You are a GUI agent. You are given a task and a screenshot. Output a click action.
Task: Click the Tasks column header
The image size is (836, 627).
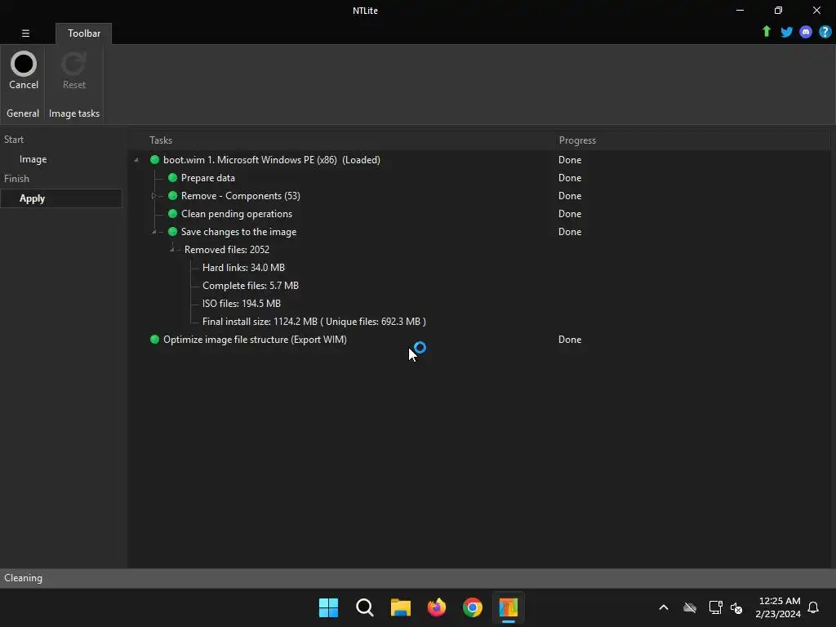click(161, 140)
